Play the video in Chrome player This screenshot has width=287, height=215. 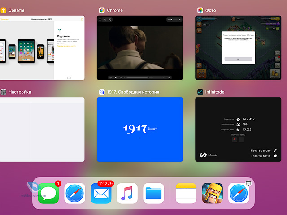pyautogui.click(x=116, y=77)
